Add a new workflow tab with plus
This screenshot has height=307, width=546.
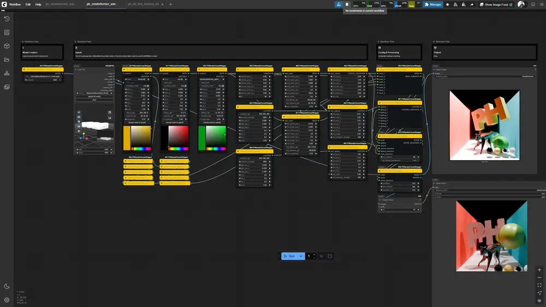[170, 4]
